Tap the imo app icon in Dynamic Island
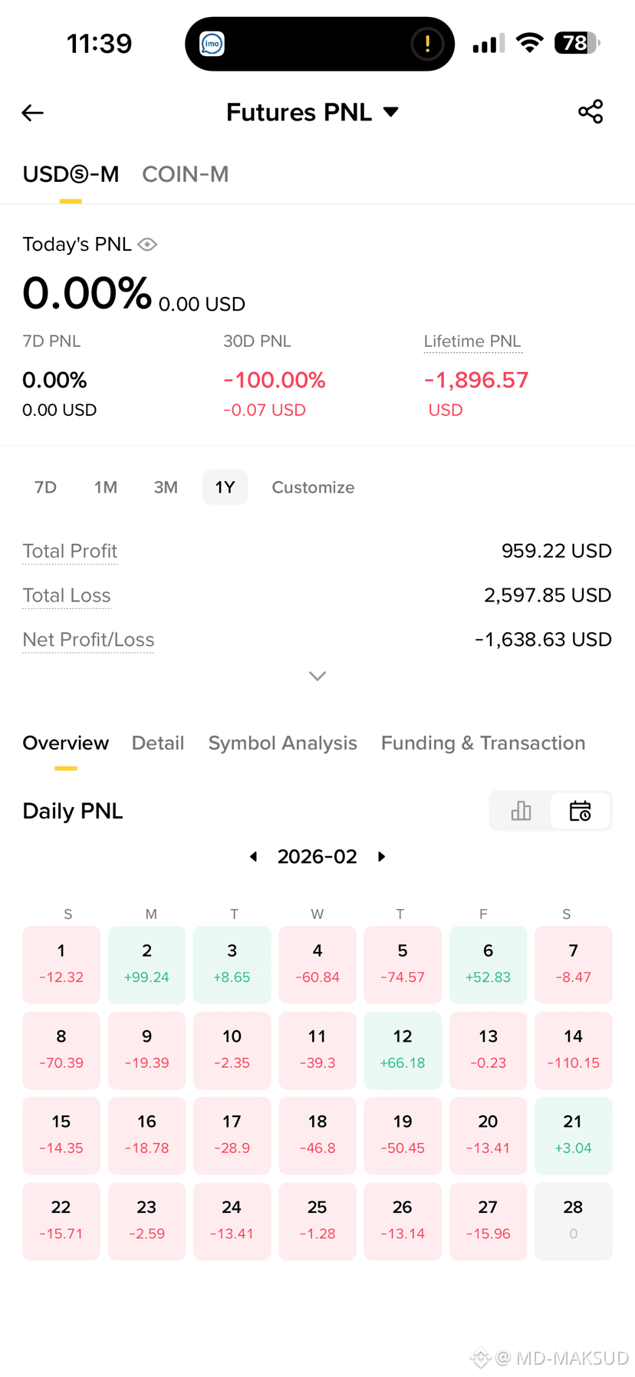635x1377 pixels. (212, 44)
